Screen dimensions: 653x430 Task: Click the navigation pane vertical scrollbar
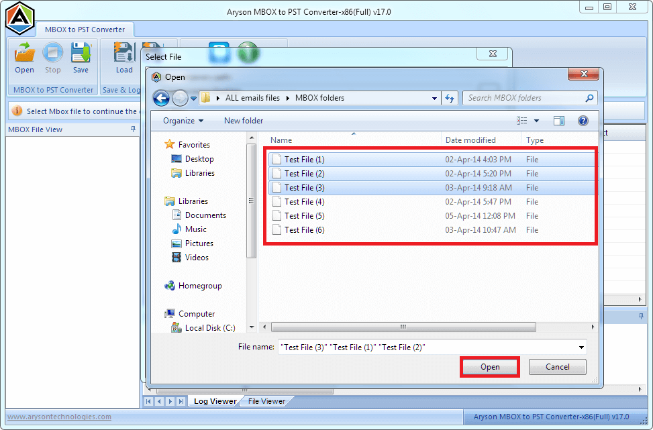coord(251,201)
